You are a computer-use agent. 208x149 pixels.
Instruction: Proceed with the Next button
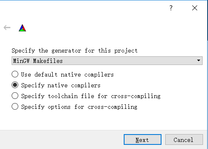pyautogui.click(x=142, y=139)
